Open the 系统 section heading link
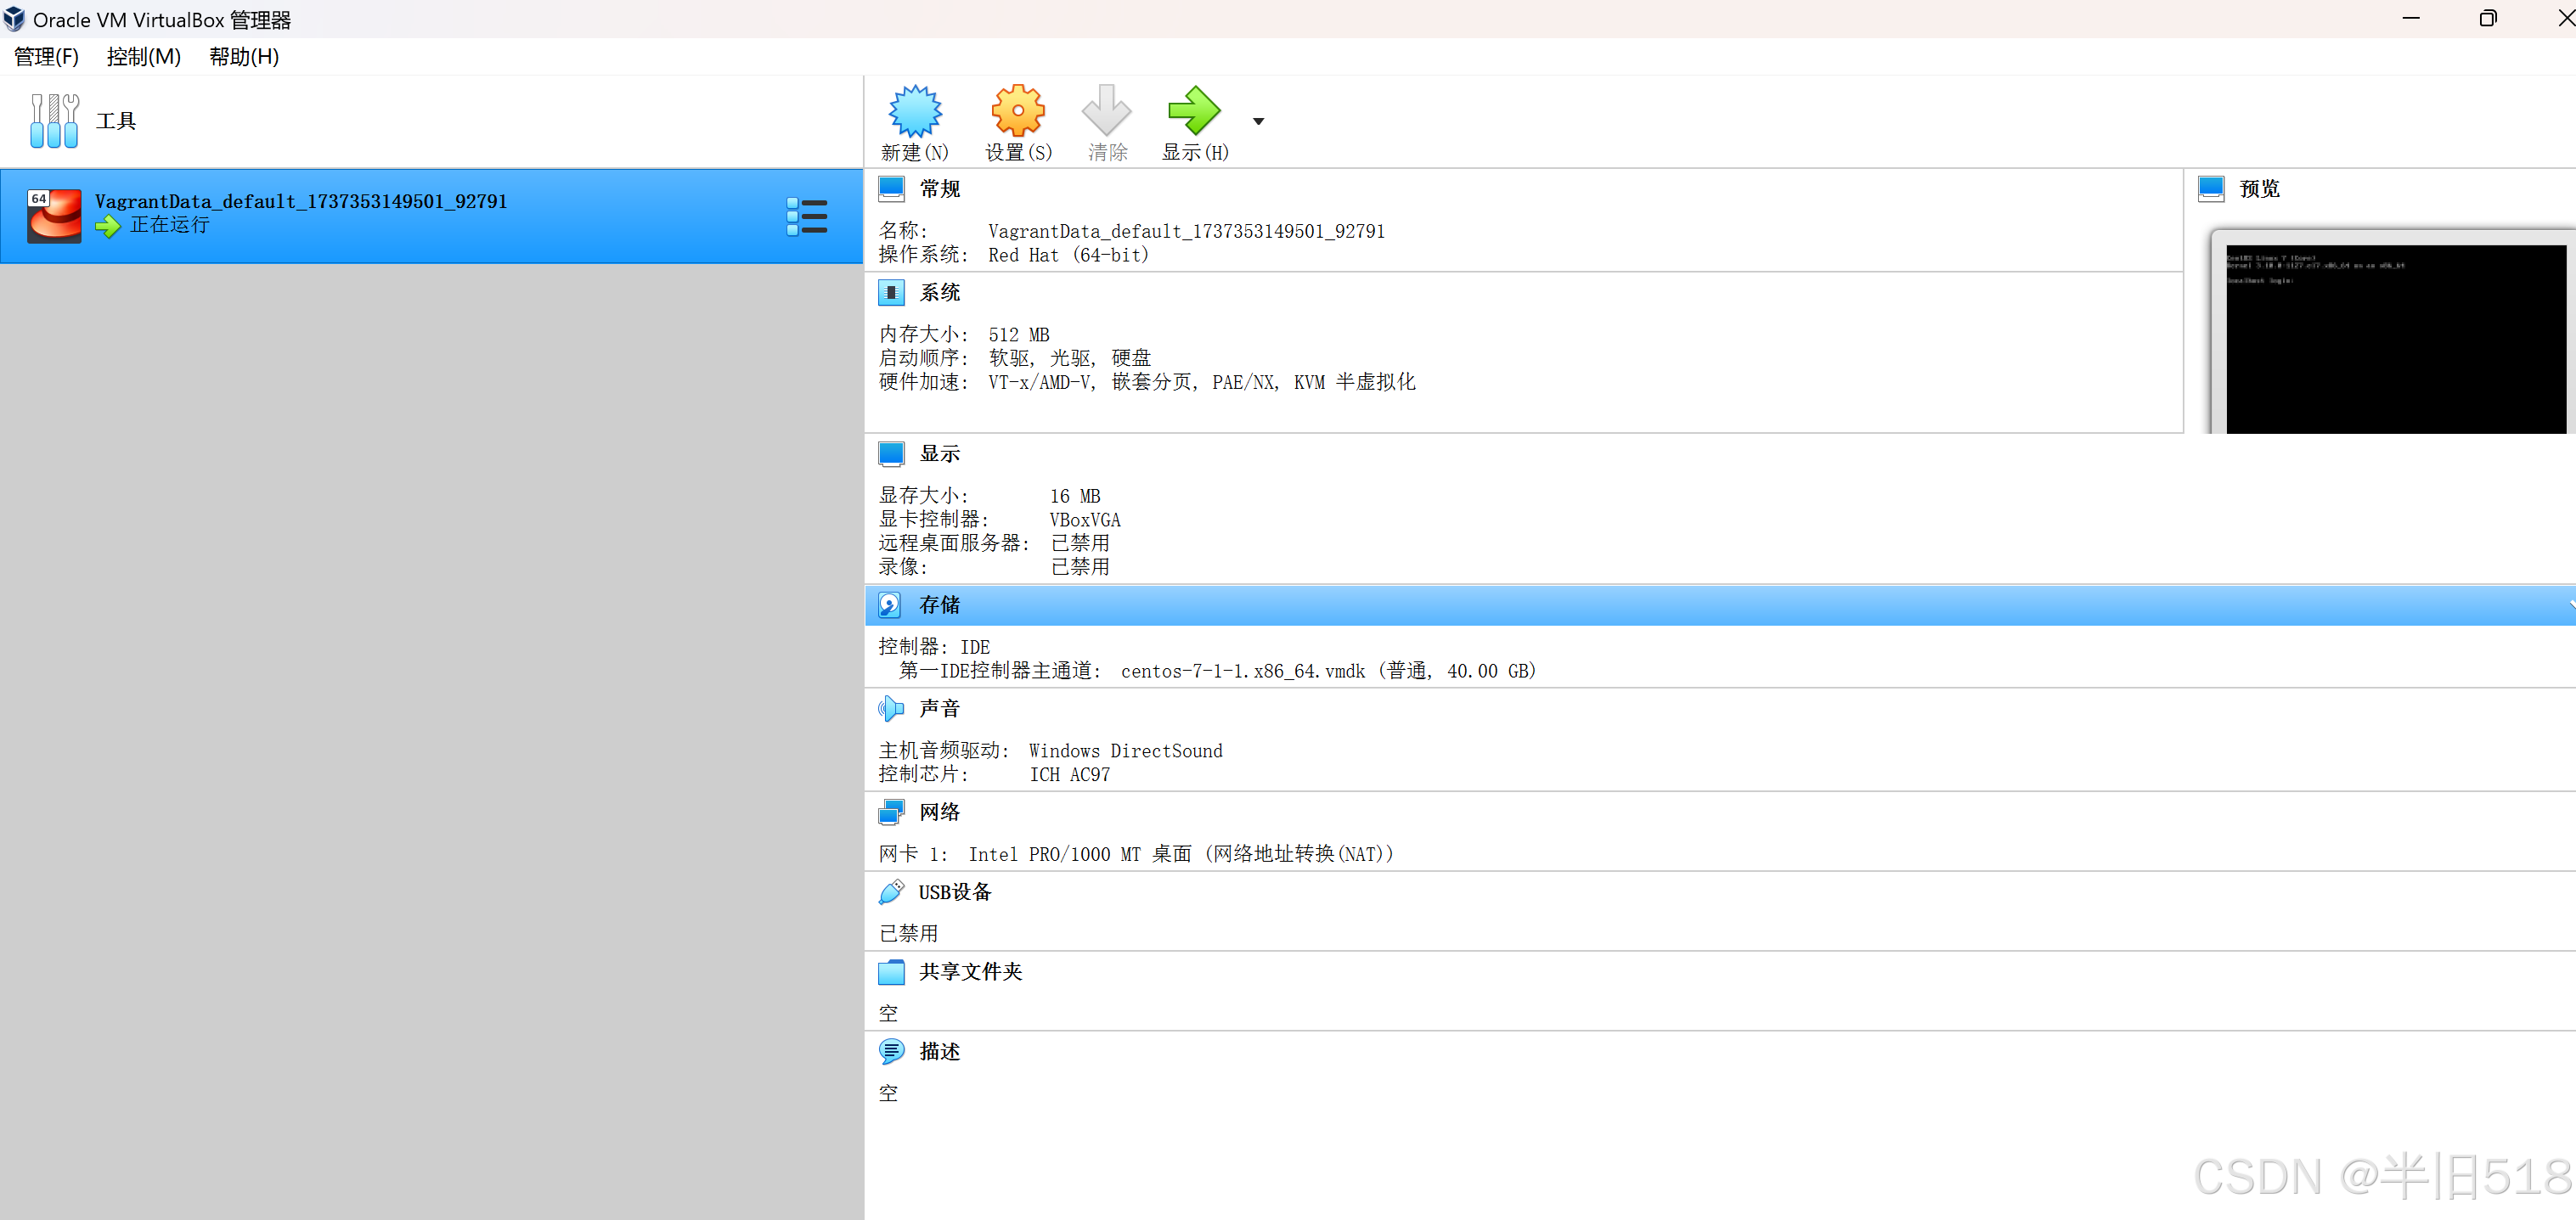Viewport: 2576px width, 1220px height. pos(940,293)
